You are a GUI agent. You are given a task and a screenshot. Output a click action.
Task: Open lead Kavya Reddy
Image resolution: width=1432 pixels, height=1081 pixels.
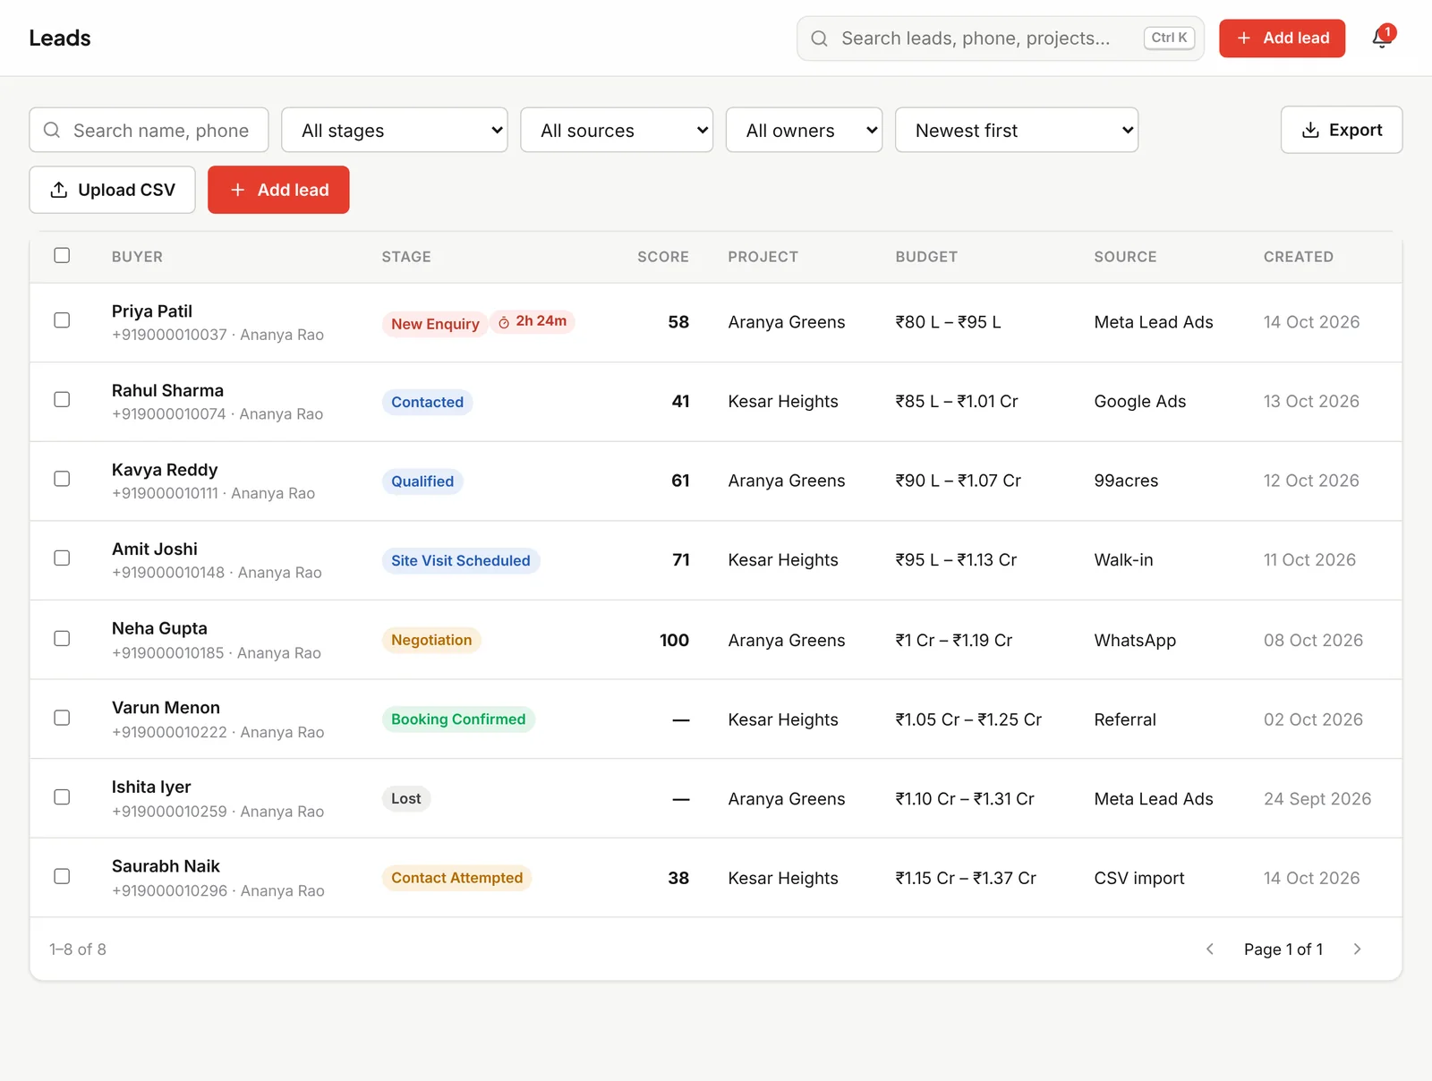click(x=165, y=470)
